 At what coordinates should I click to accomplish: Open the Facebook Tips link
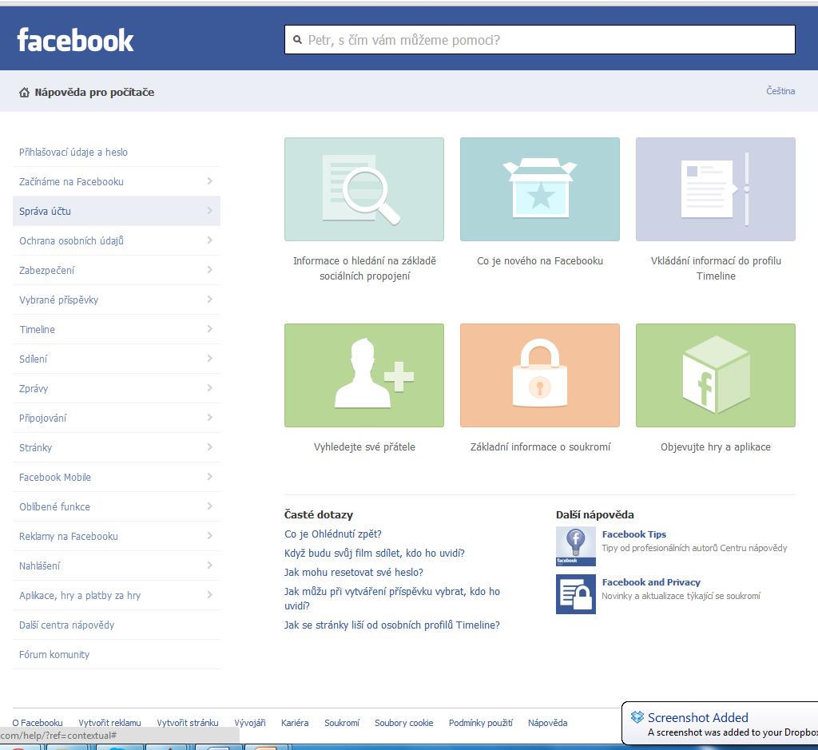coord(633,534)
